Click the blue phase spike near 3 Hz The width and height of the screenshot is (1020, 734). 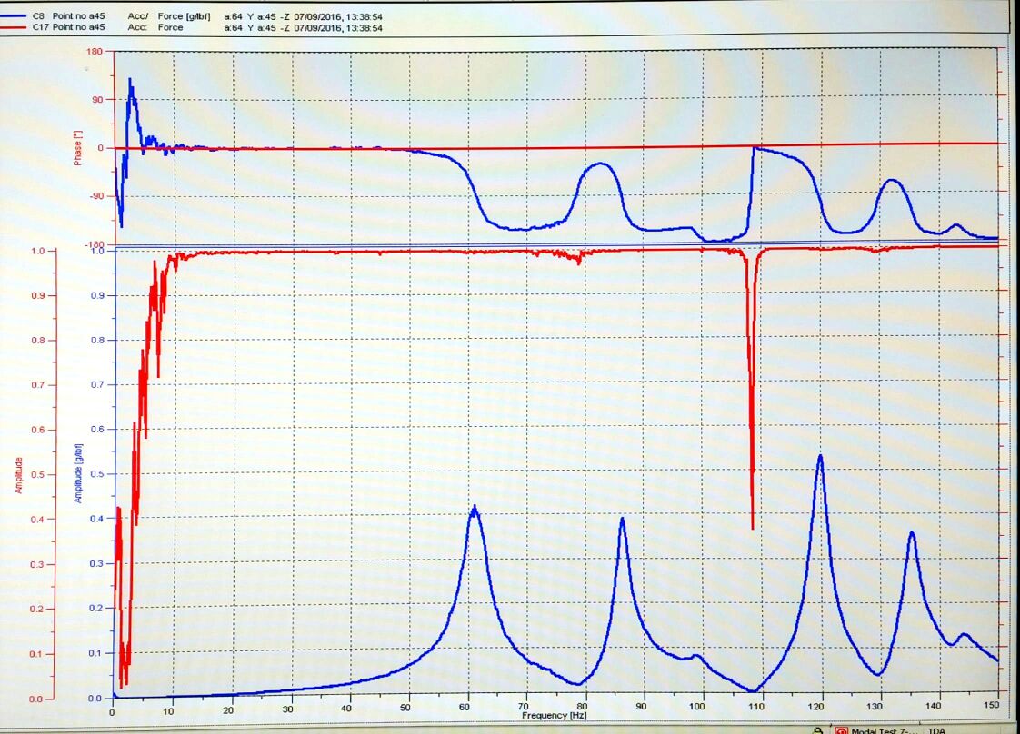pyautogui.click(x=130, y=81)
